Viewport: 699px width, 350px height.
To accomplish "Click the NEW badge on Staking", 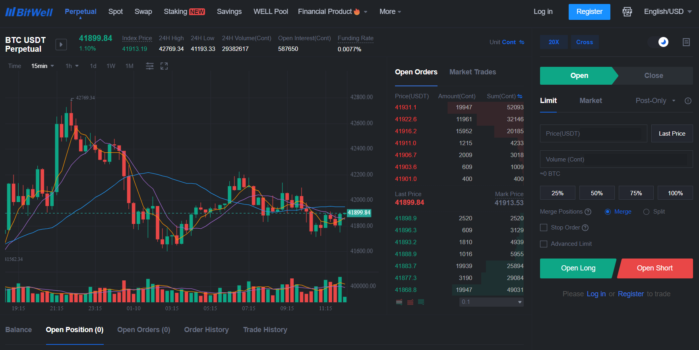I will 197,12.
